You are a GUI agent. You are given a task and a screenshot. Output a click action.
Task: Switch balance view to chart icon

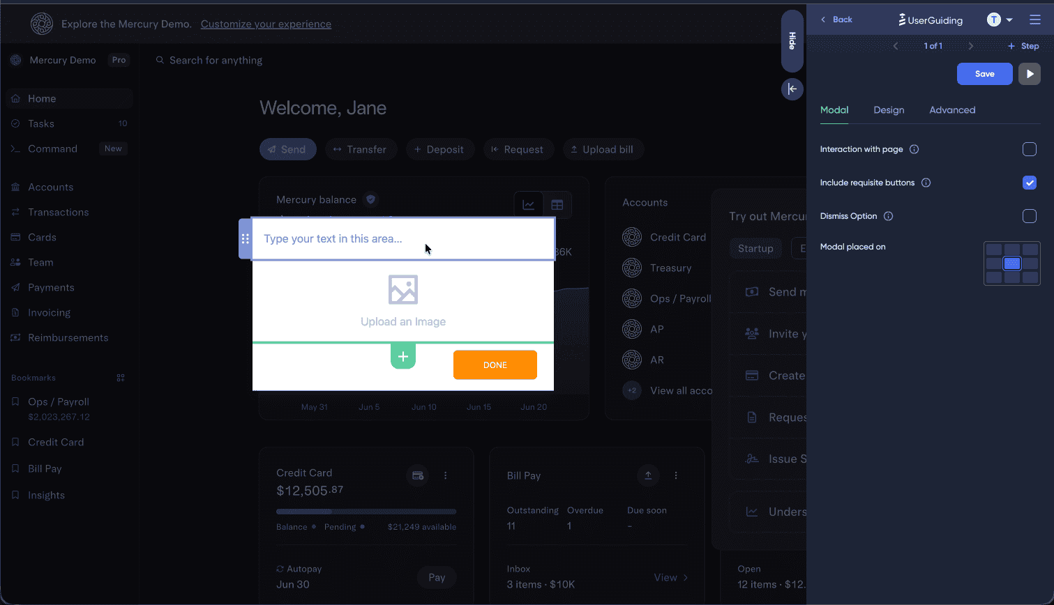[x=529, y=205]
